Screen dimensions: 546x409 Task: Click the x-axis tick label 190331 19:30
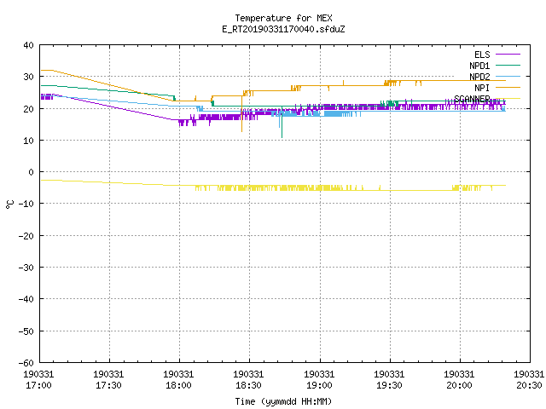coord(389,380)
